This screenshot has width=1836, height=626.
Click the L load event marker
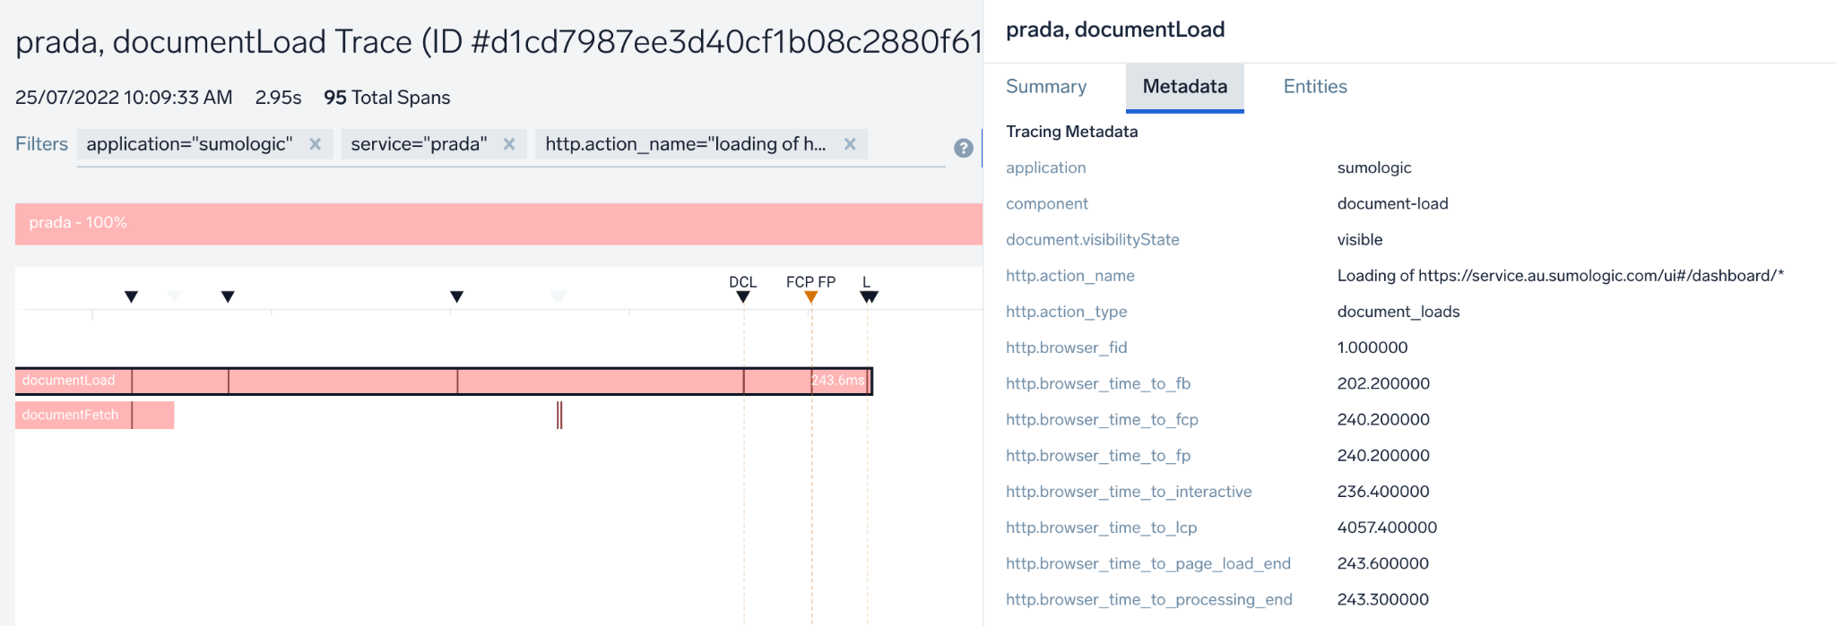[x=869, y=297]
